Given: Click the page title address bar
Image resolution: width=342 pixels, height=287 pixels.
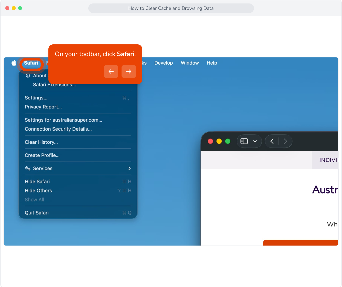Looking at the screenshot, I should 171,8.
